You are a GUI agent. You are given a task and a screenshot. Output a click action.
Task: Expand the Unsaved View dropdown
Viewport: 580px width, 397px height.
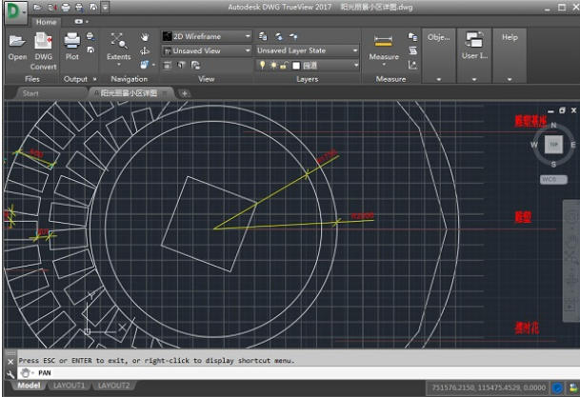click(206, 50)
